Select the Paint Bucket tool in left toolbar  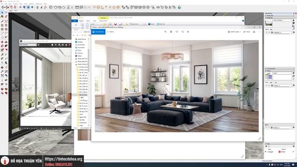coord(2,17)
